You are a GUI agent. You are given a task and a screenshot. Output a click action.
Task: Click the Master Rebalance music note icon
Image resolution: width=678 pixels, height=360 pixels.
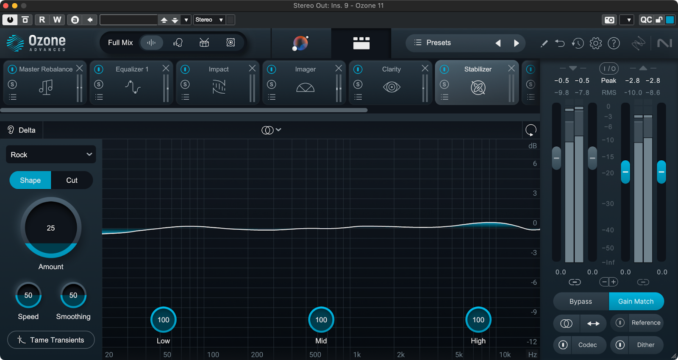tap(46, 87)
